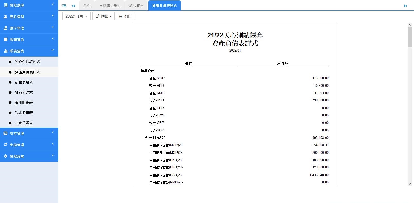Click the 列印 print button

[x=125, y=16]
